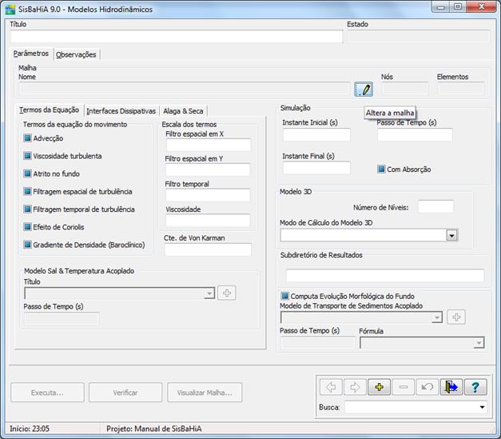Click the exit door icon
The height and width of the screenshot is (439, 501).
point(451,387)
